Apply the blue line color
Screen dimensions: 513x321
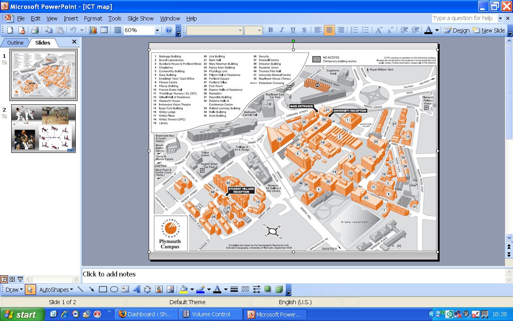click(201, 289)
